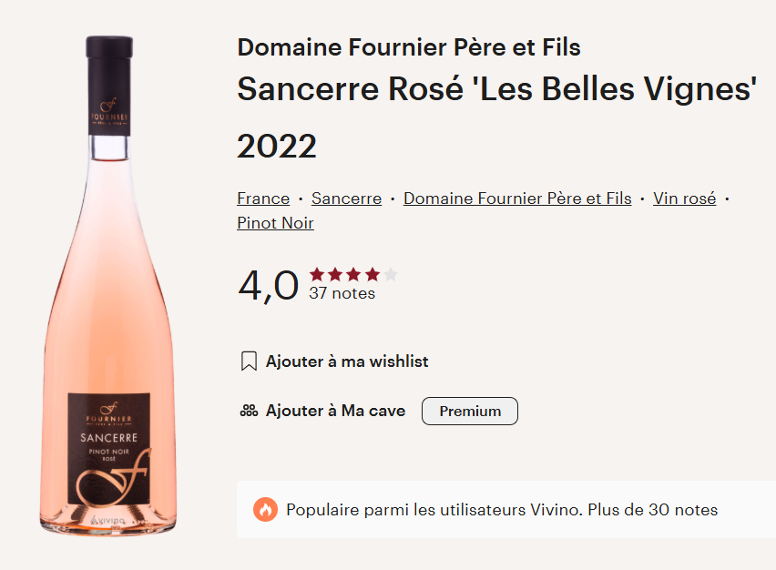The width and height of the screenshot is (776, 570).
Task: Open the 37 notes ratings count
Action: pos(342,293)
